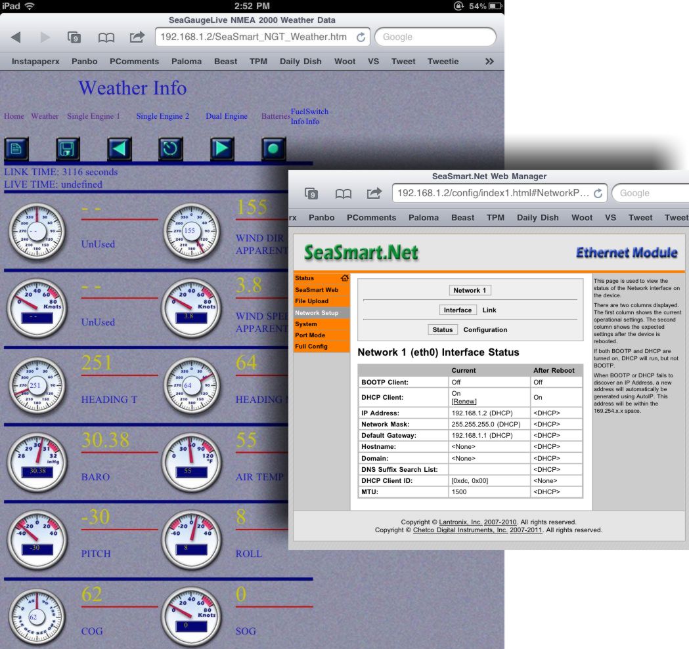Click the DHCP Client Renew link
Image resolution: width=689 pixels, height=649 pixels.
click(x=464, y=402)
